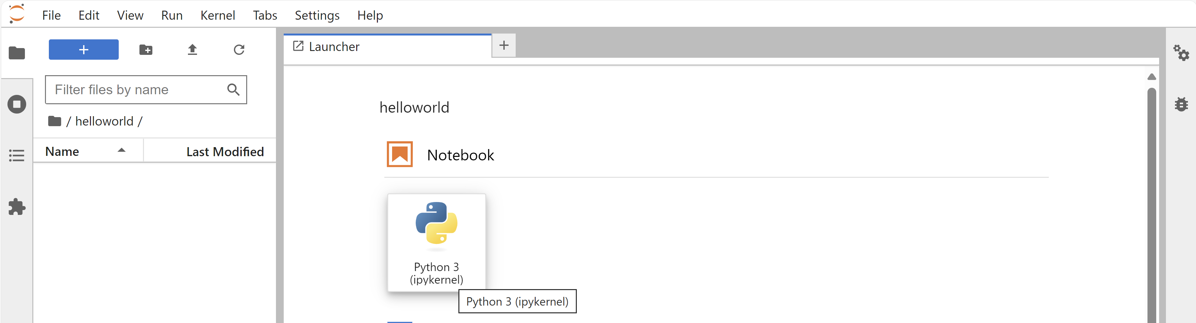Open a new launcher with the plus tab
Viewport: 1196px width, 323px height.
coord(504,45)
